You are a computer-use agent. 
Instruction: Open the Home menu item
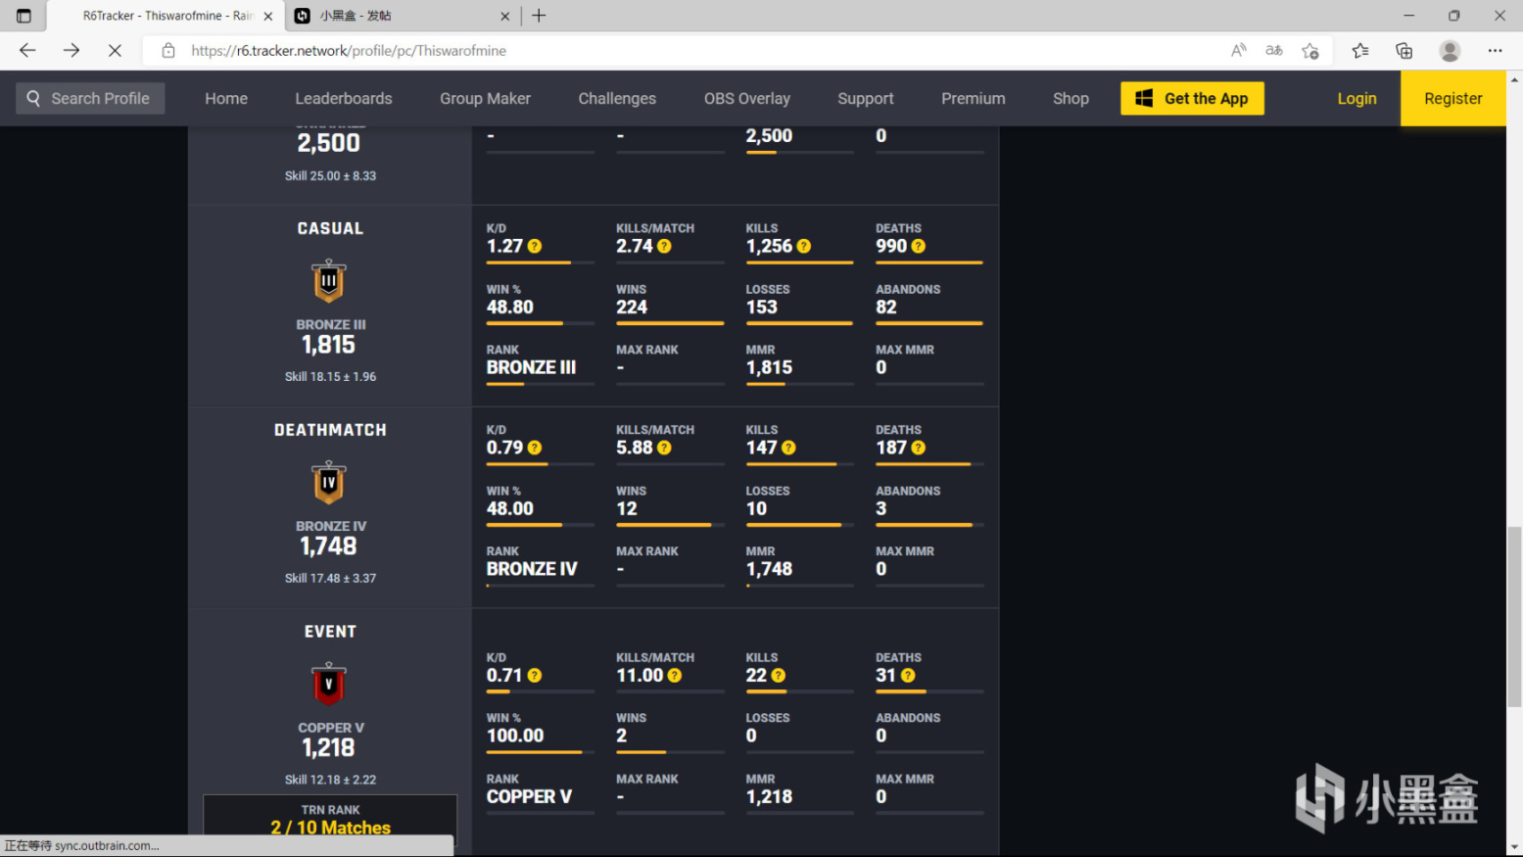226,98
